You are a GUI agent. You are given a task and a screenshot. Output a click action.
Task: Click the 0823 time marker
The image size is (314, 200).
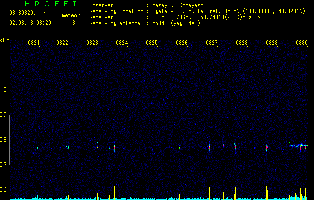[x=92, y=43]
